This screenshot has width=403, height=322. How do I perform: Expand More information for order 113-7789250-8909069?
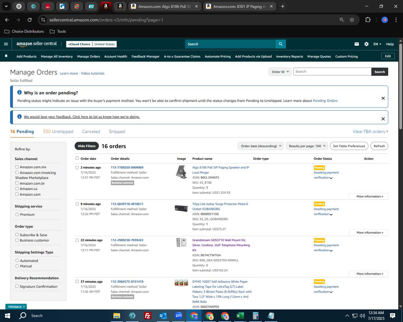click(369, 196)
